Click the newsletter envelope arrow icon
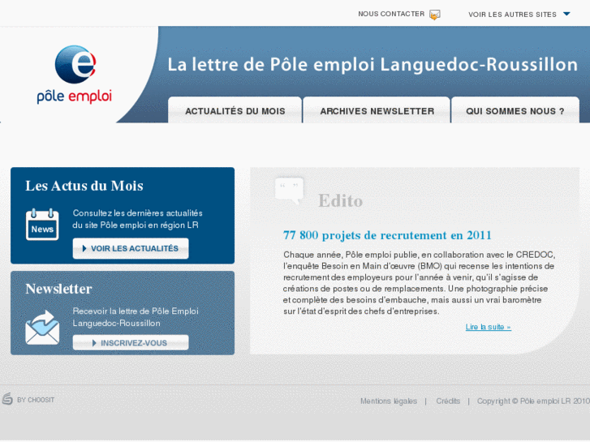The image size is (590, 442). coord(42,328)
